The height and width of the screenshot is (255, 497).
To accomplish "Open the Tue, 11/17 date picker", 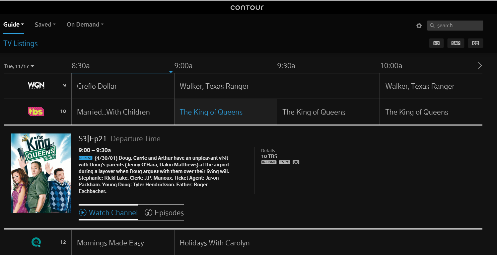I will (x=19, y=66).
